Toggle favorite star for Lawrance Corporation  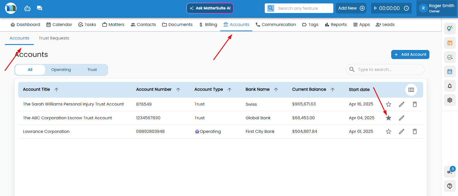[x=388, y=131]
